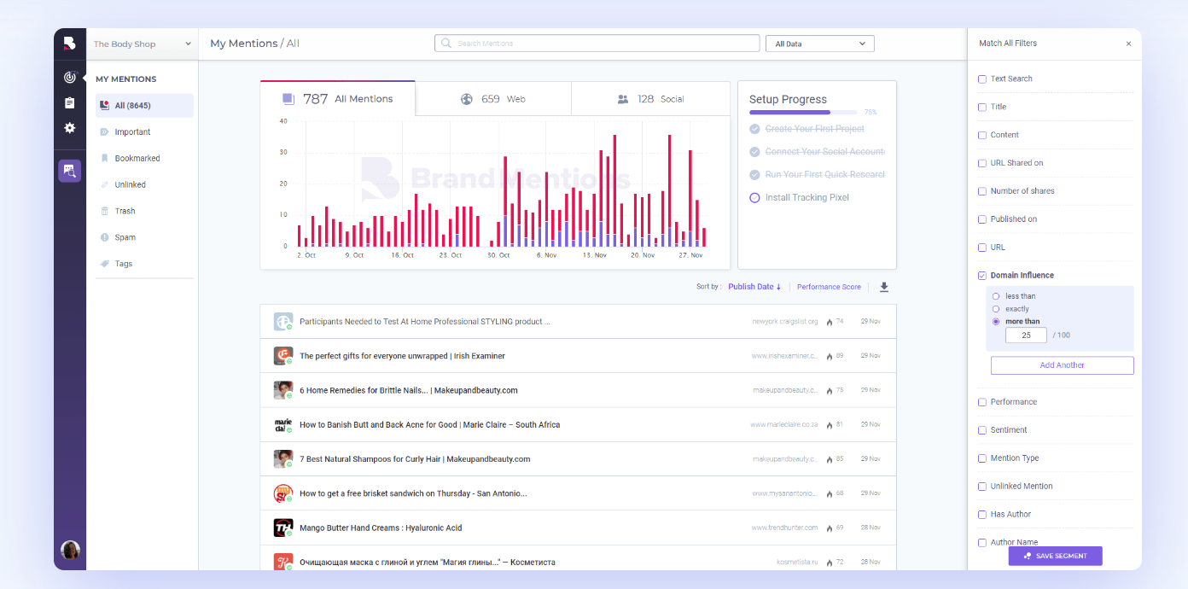
Task: Download mentions with the export icon
Action: pos(884,287)
